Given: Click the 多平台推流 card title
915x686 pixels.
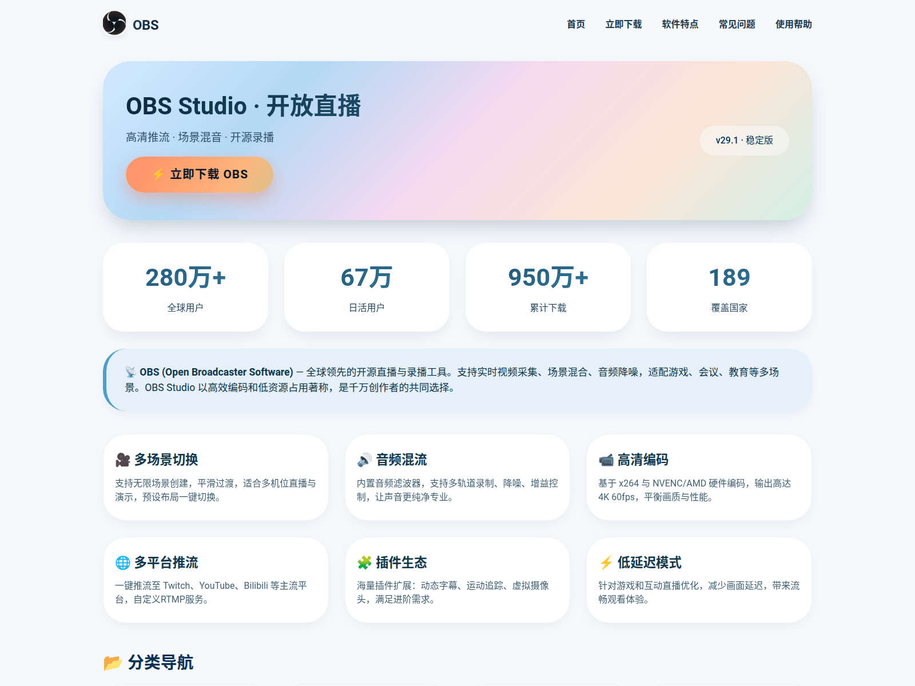Looking at the screenshot, I should 166,563.
